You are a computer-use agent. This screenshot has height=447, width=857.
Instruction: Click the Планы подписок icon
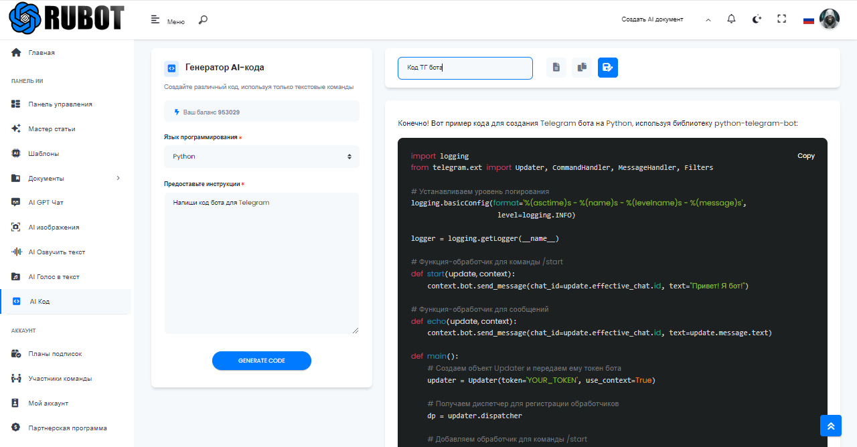16,353
